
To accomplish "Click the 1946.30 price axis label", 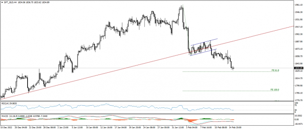I will click(299, 12).
